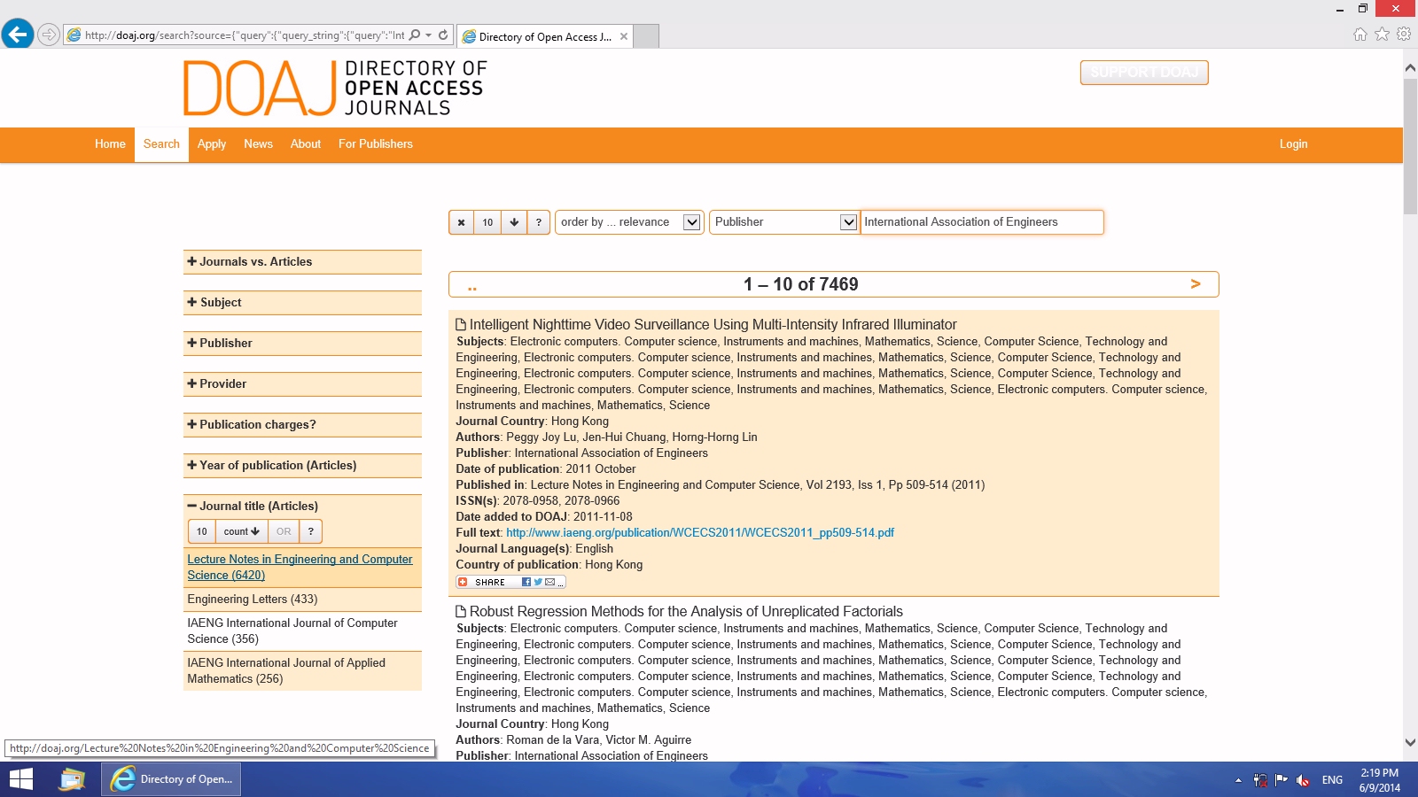1418x797 pixels.
Task: Click the results-per-page button showing 10 in the search bar
Action: coord(487,222)
